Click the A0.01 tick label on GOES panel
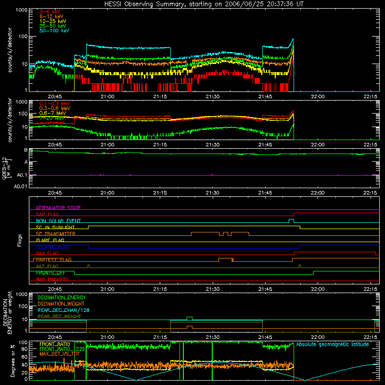Image resolution: width=385 pixels, height=385 pixels. pyautogui.click(x=20, y=186)
